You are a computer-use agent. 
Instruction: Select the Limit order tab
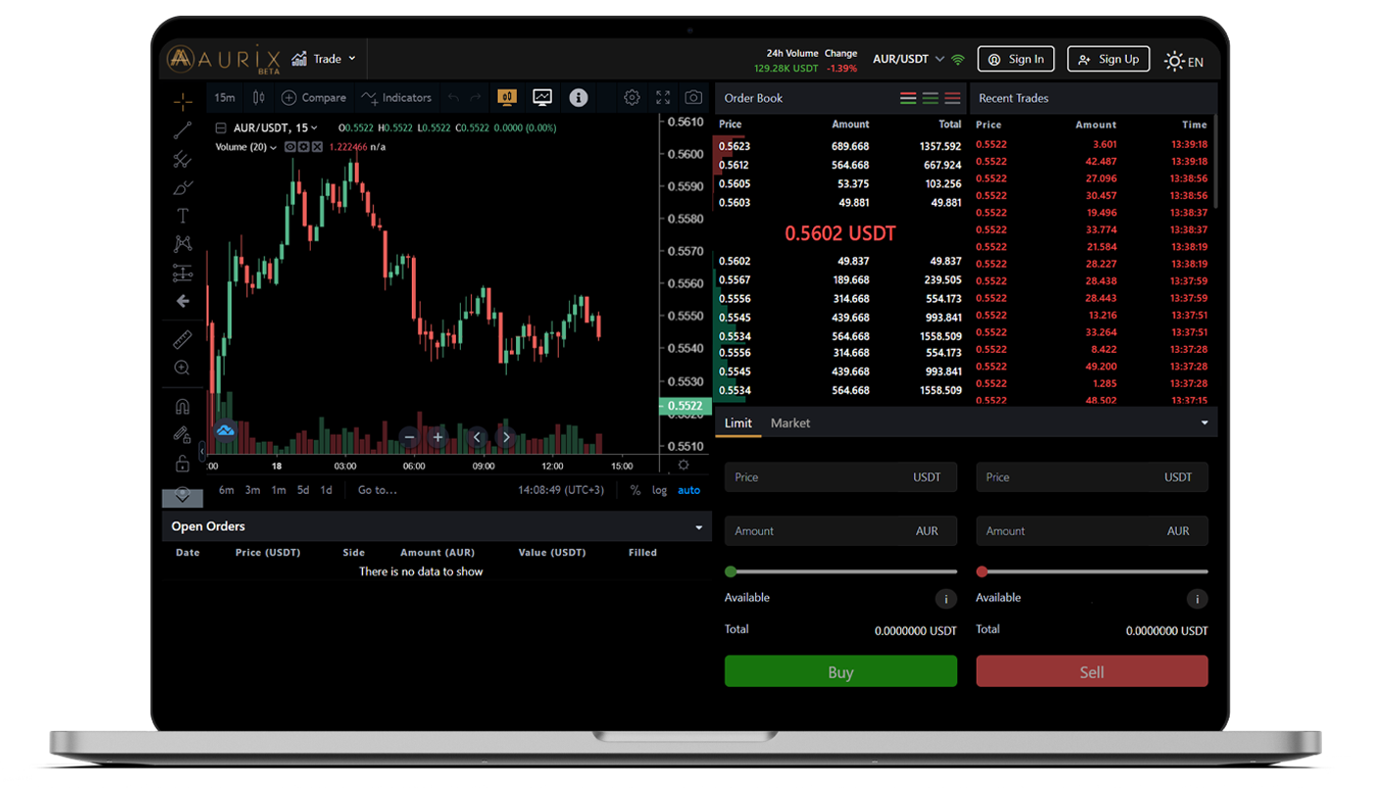(x=738, y=423)
